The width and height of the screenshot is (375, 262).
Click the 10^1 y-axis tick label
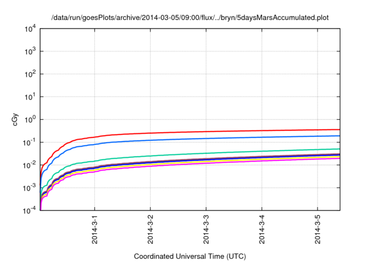30,96
